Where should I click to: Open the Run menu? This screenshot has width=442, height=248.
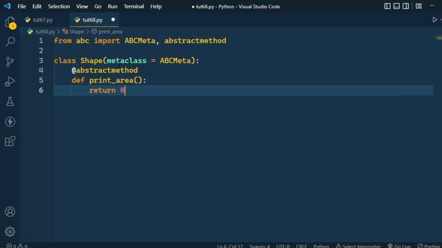coord(113,6)
